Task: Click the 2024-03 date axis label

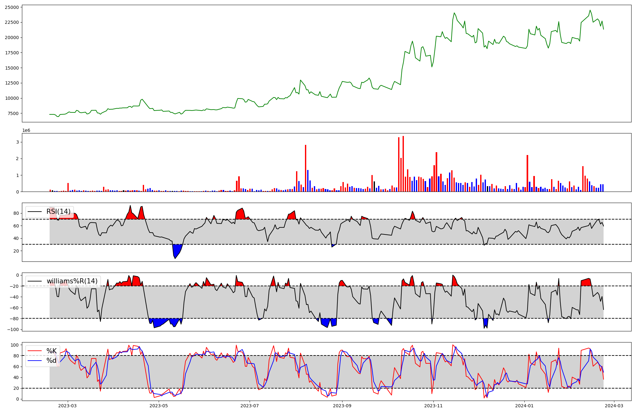Action: (x=614, y=406)
